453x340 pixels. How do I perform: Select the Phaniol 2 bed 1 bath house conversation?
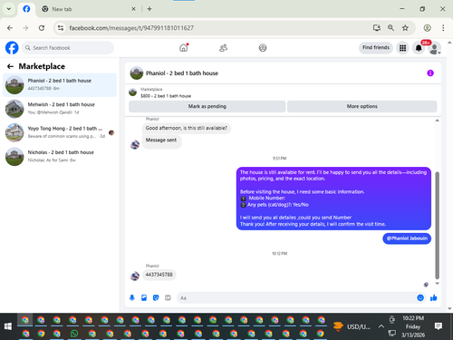[60, 84]
